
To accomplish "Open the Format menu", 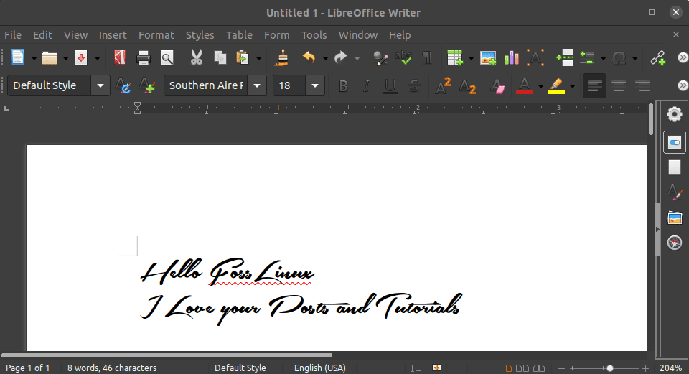I will point(156,35).
